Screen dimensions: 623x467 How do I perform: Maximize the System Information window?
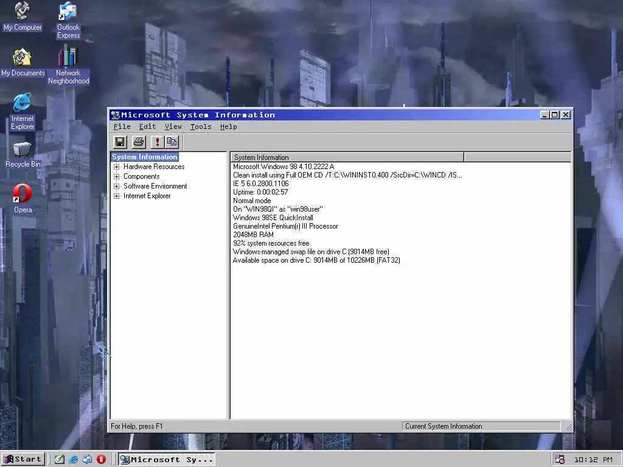coord(554,115)
